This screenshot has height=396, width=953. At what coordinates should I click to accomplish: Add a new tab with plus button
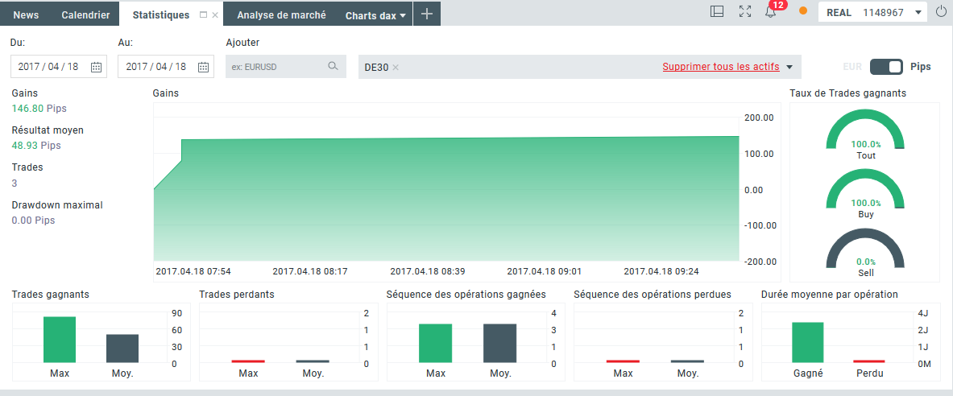pos(427,14)
